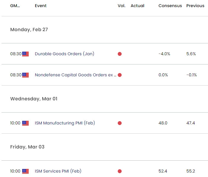Click red volatility dot for Nondefense Capital Goods

120,75
